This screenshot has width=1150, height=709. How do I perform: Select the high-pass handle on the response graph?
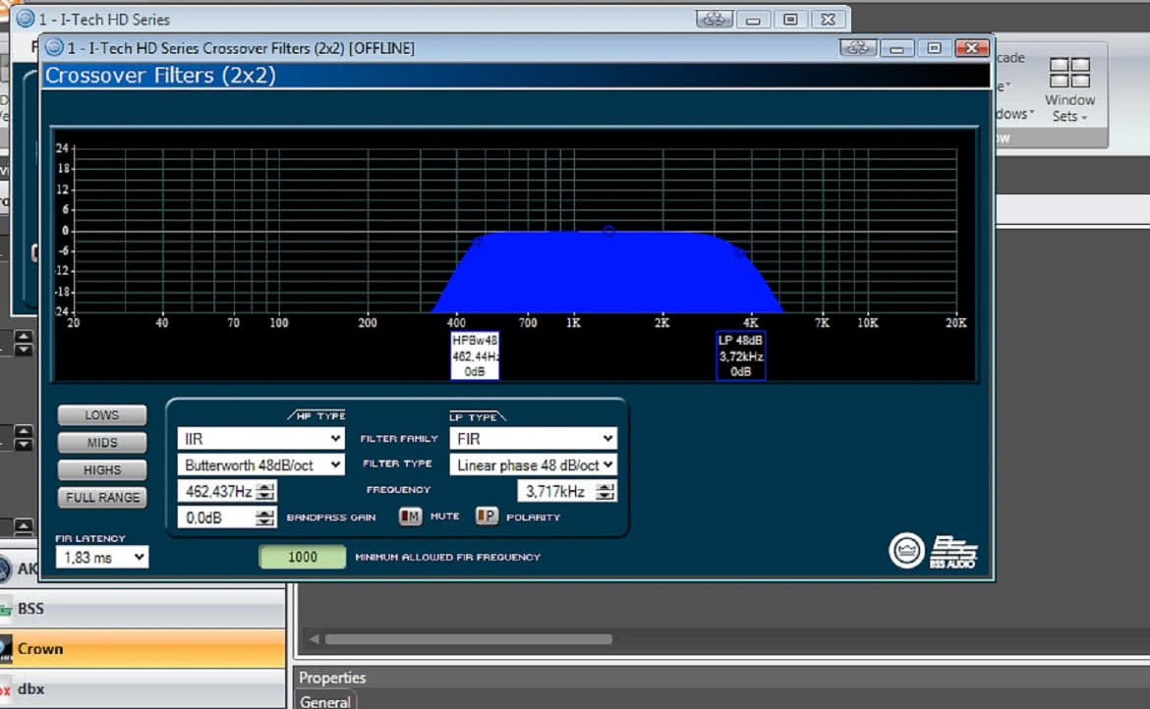pyautogui.click(x=478, y=241)
